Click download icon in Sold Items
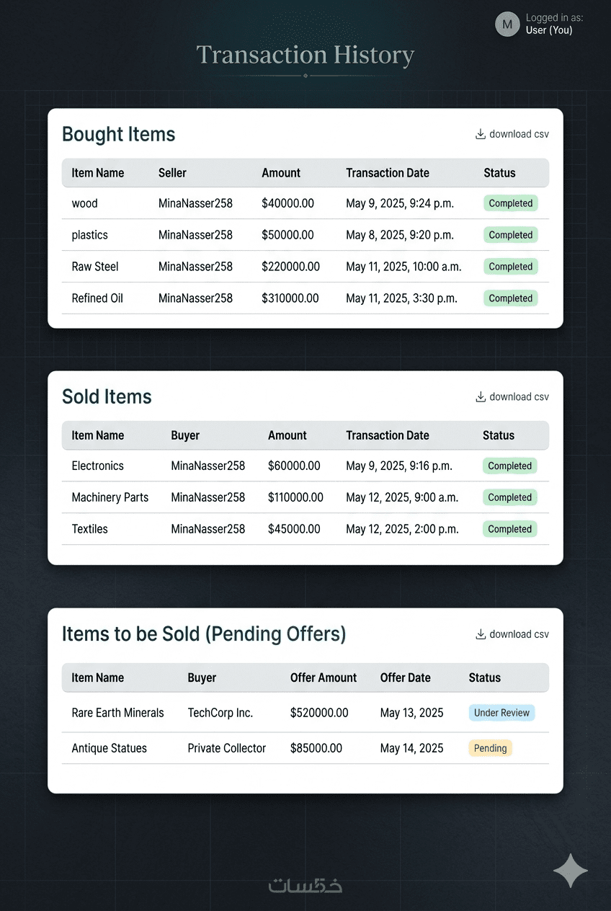 481,396
